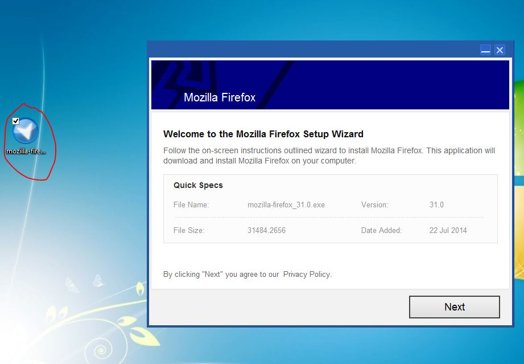Click the version value 31.0
This screenshot has width=524, height=364.
(436, 205)
